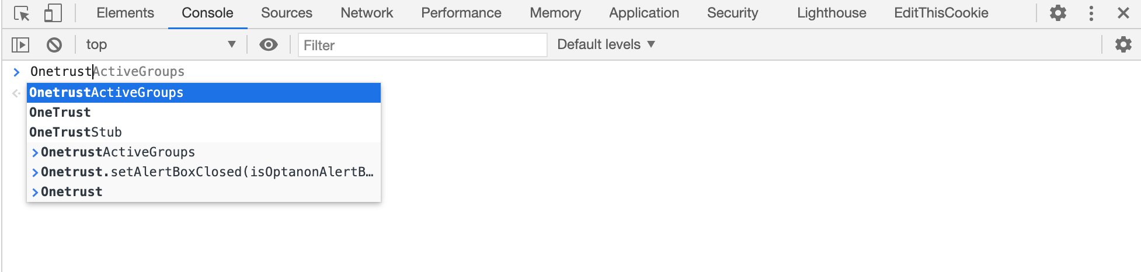Screen dimensions: 1141x272
Task: Expand the Default levels dropdown
Action: click(x=606, y=44)
